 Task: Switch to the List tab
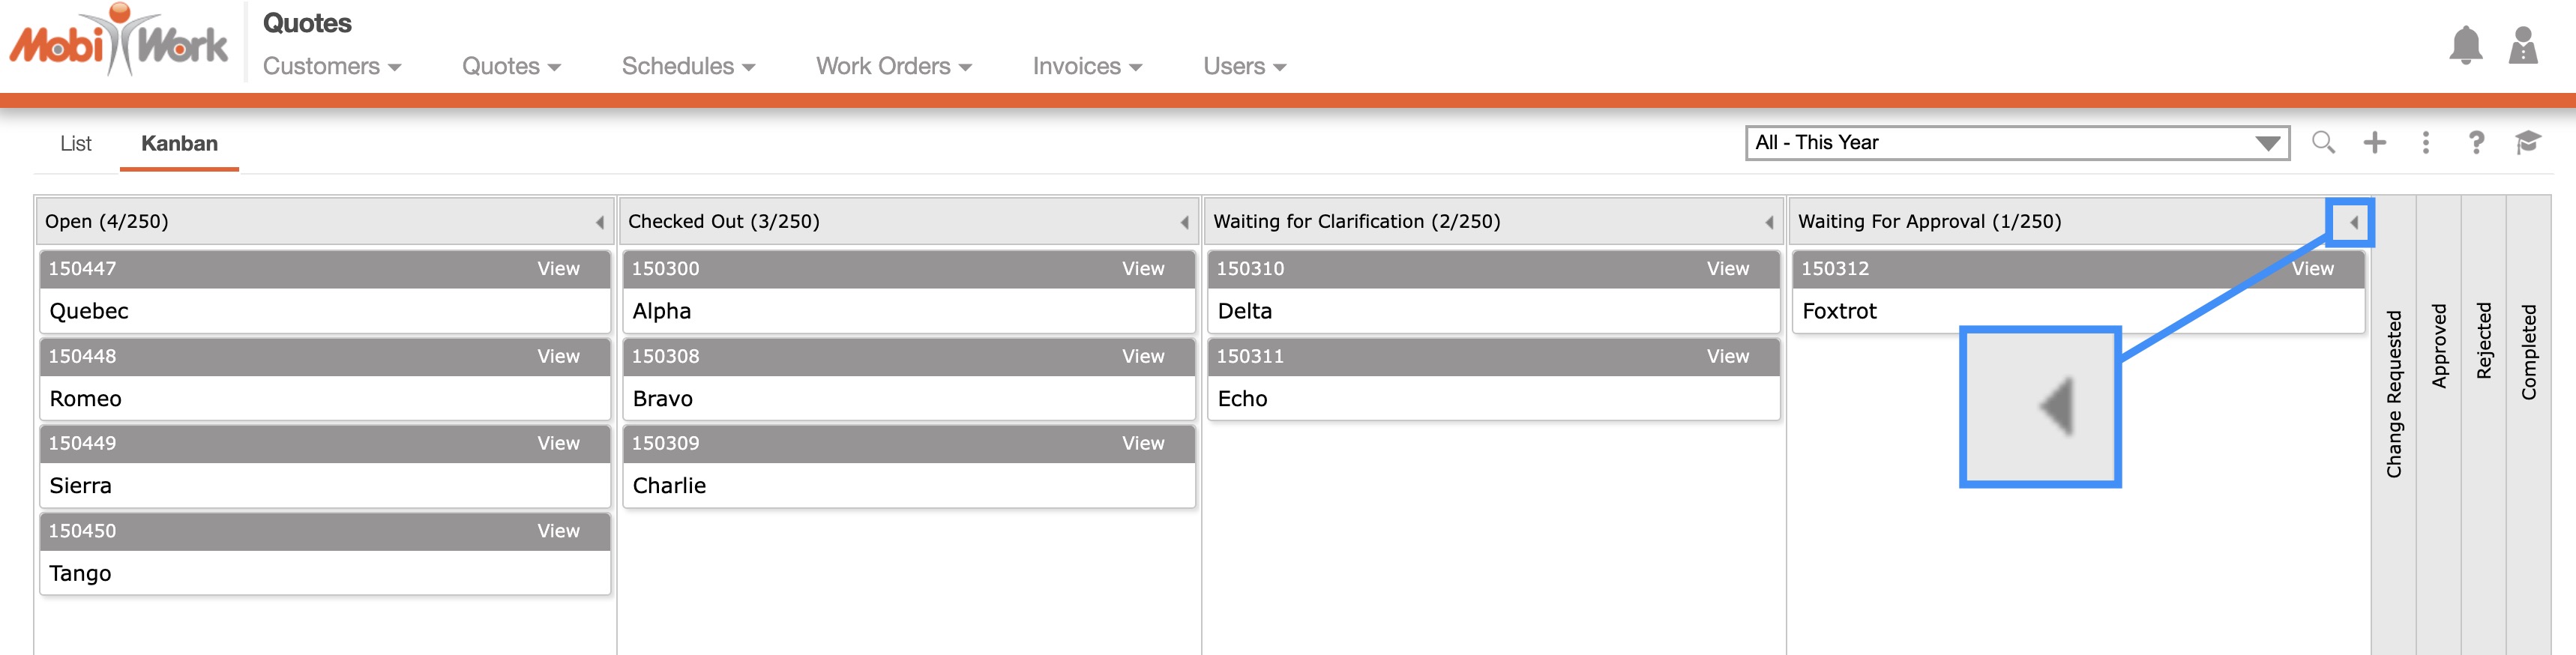point(75,144)
